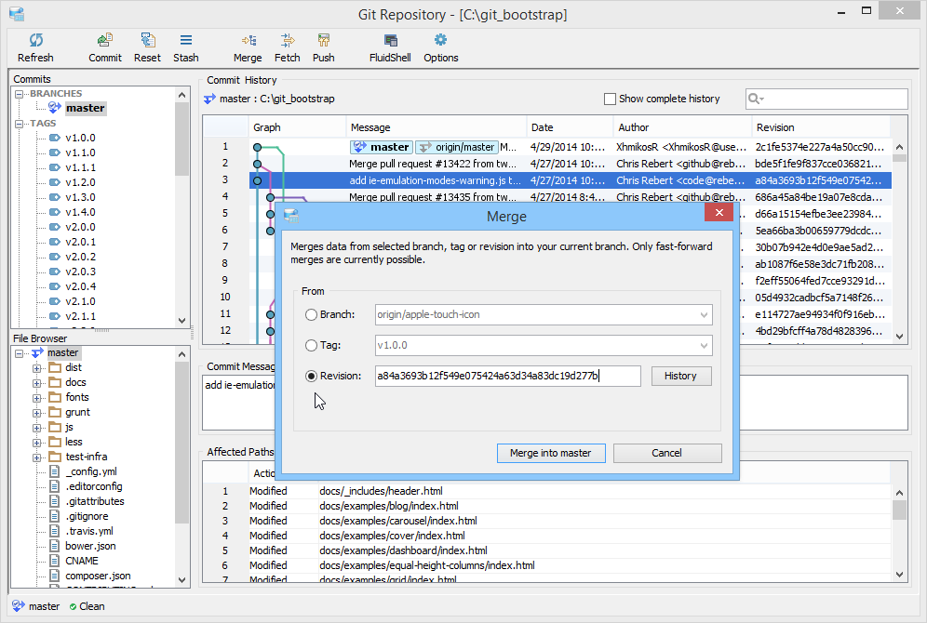Collapse the BRANCHES tree node

(19, 94)
